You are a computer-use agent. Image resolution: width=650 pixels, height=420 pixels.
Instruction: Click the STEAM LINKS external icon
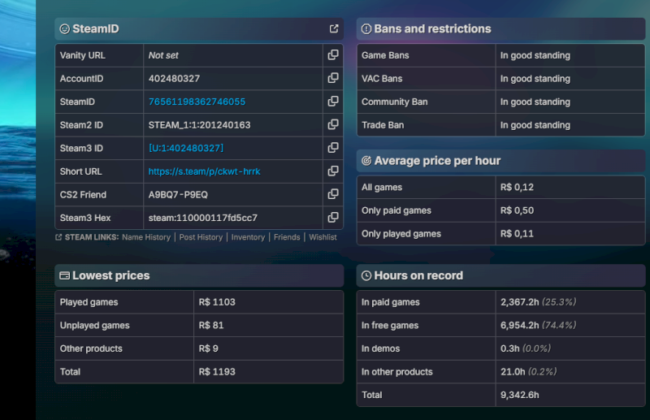(58, 237)
